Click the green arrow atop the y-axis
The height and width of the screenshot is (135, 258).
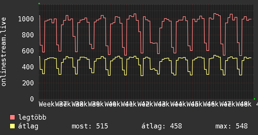[x=39, y=3]
